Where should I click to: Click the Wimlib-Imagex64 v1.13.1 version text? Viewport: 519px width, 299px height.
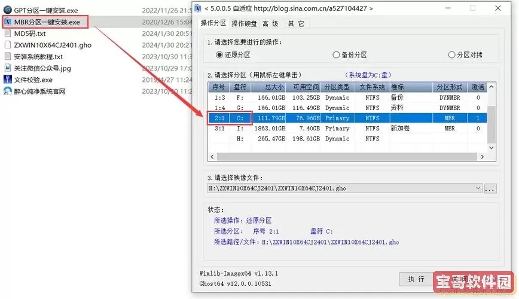tap(239, 273)
